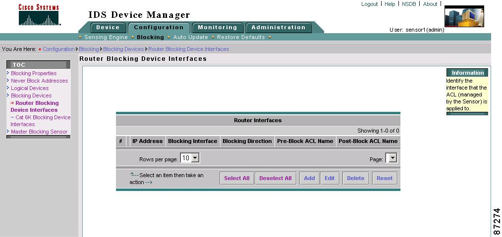502x237 pixels.
Task: Click the Post-Block ACL Name column header
Action: [x=368, y=141]
